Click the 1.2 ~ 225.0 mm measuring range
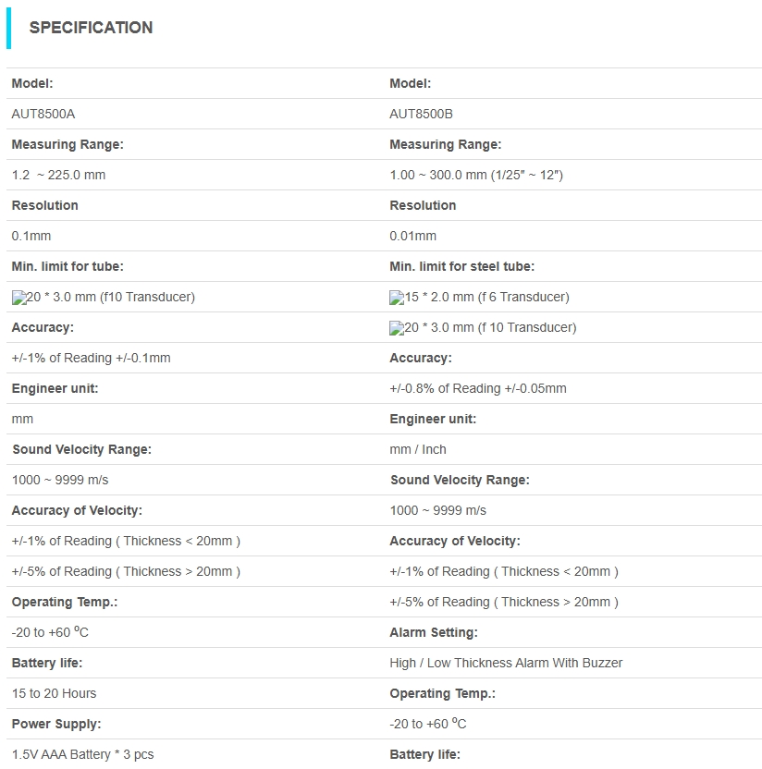This screenshot has width=762, height=769. coord(58,175)
